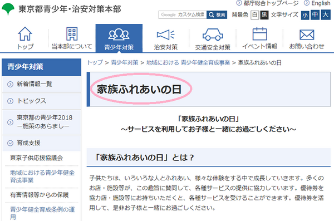
Task: Go to トップ text in nav menu
Action: (25, 46)
